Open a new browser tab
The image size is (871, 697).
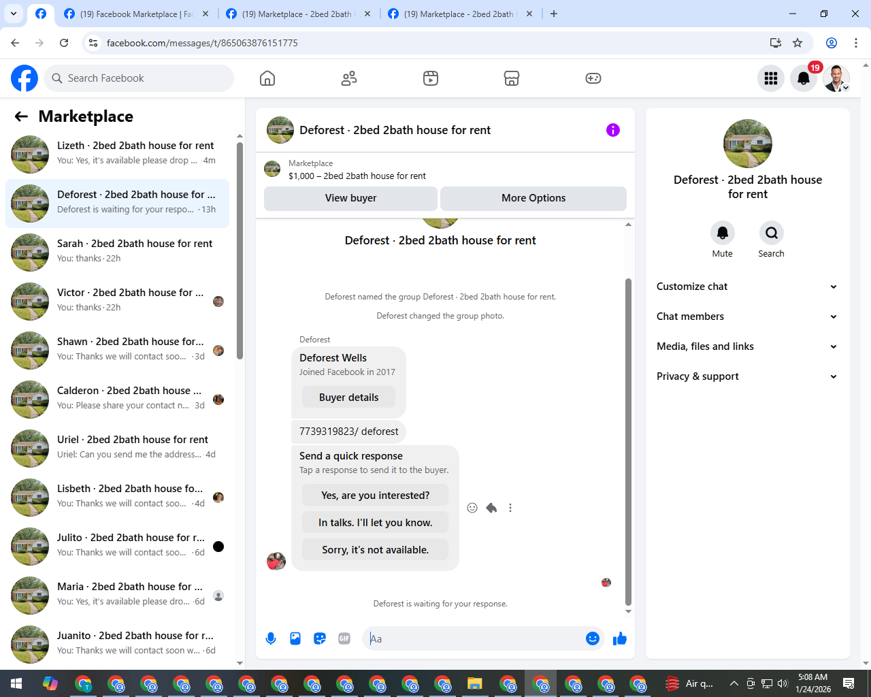(554, 14)
